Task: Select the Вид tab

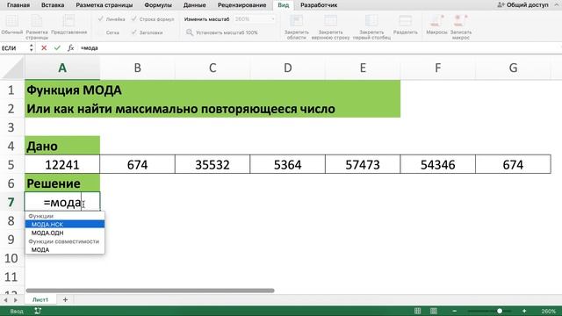Action: pos(283,5)
